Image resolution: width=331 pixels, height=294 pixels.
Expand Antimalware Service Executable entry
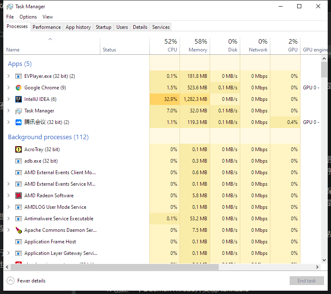8,219
